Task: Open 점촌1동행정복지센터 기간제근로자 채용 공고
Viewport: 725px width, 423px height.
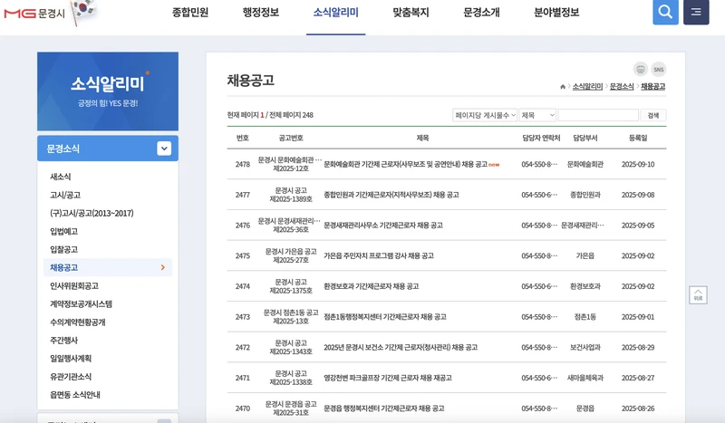Action: click(384, 317)
